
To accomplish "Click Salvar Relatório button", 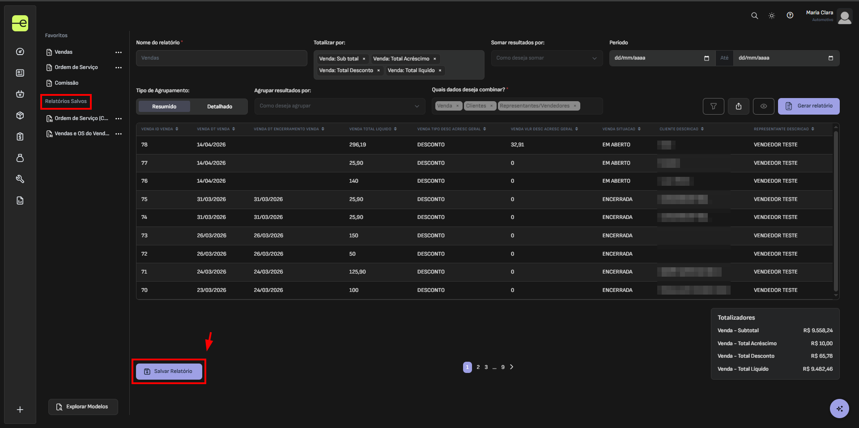I will point(169,372).
